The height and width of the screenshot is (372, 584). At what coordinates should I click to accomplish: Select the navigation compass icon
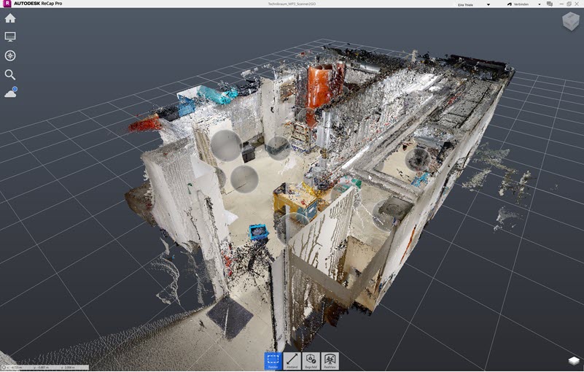[x=10, y=55]
